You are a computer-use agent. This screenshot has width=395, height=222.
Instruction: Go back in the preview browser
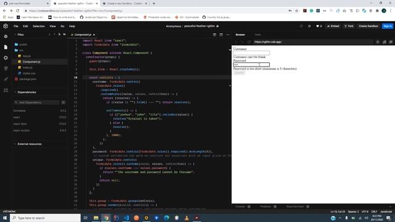pyautogui.click(x=236, y=42)
